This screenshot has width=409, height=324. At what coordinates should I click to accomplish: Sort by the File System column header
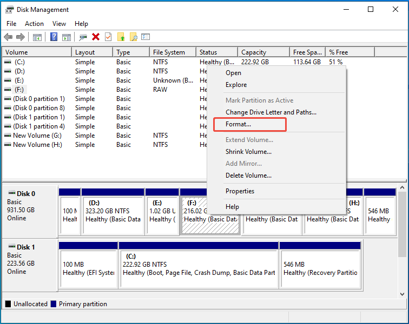169,52
